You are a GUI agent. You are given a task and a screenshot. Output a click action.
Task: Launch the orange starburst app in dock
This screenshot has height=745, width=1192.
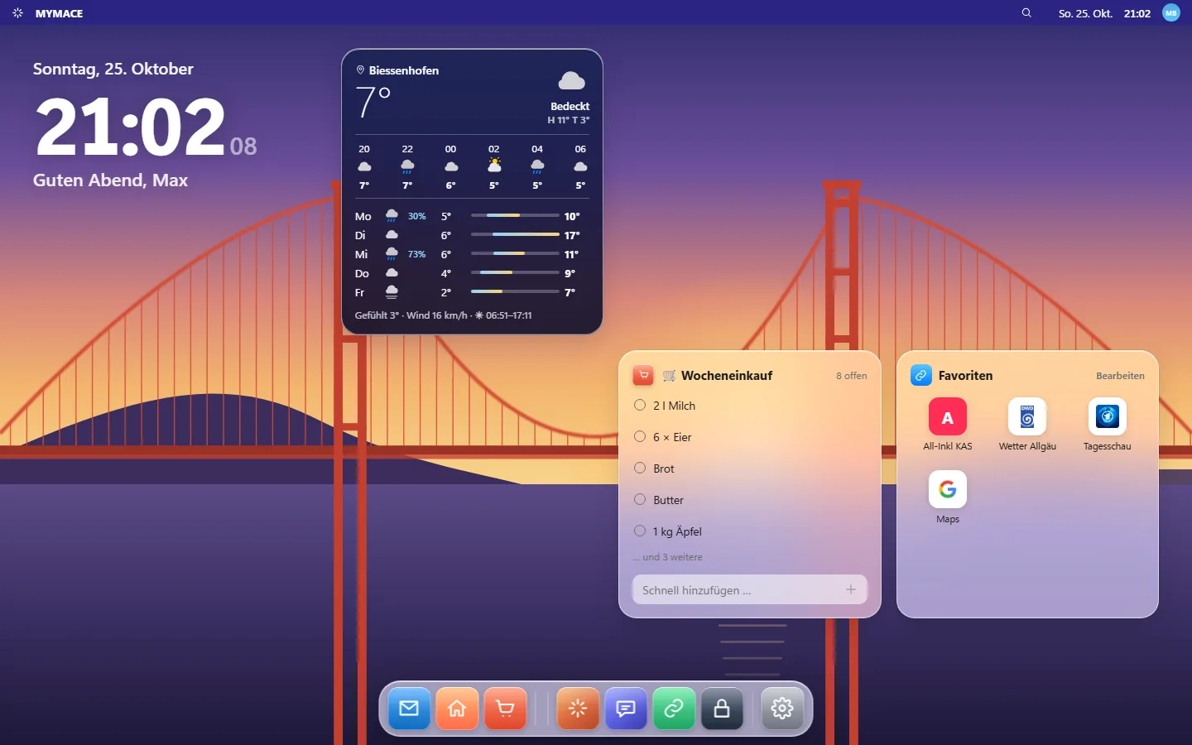(578, 709)
